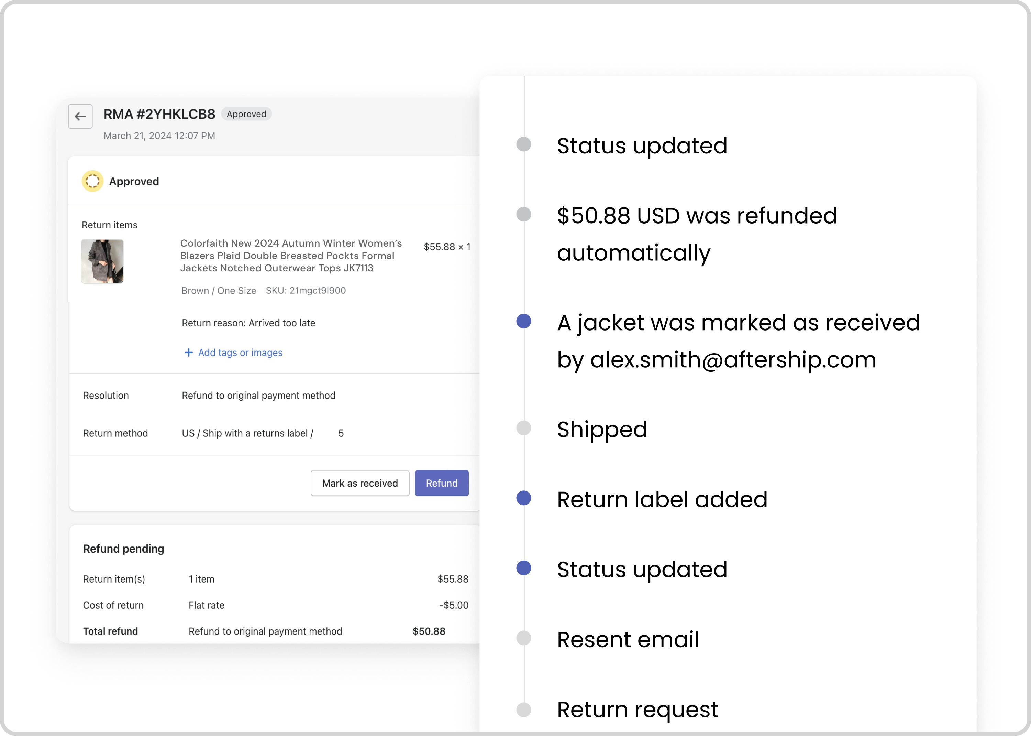Select the jacket marked as received dot
The width and height of the screenshot is (1031, 736).
click(523, 321)
